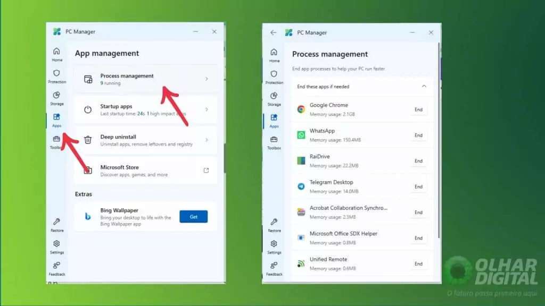Select Apps in right PC Manager sidebar
Viewport: 545px width, 306px height.
pos(274,121)
